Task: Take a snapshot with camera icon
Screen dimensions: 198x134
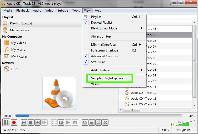Action: [x=75, y=122]
